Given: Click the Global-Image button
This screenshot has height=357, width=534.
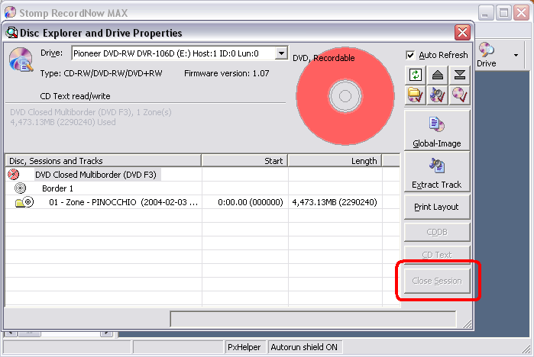Looking at the screenshot, I should click(437, 130).
